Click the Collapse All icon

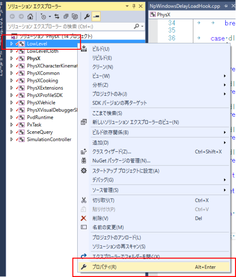(66, 16)
